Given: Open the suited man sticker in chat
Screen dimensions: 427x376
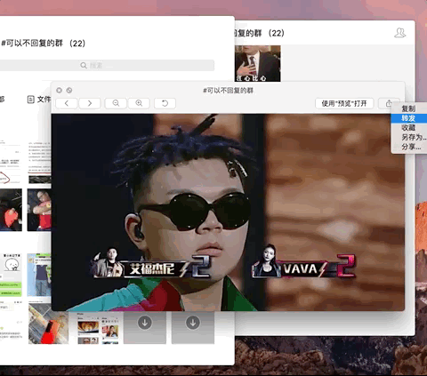Looking at the screenshot, I should 258,63.
